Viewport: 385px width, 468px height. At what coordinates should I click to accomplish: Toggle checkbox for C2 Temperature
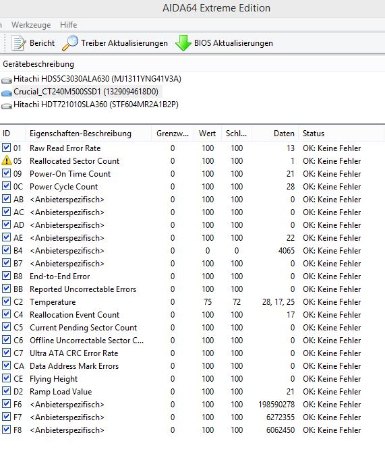pyautogui.click(x=6, y=301)
